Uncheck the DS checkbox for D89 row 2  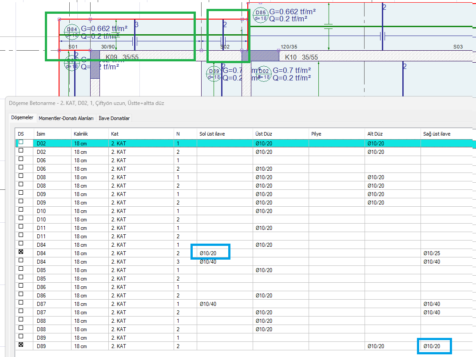21,345
